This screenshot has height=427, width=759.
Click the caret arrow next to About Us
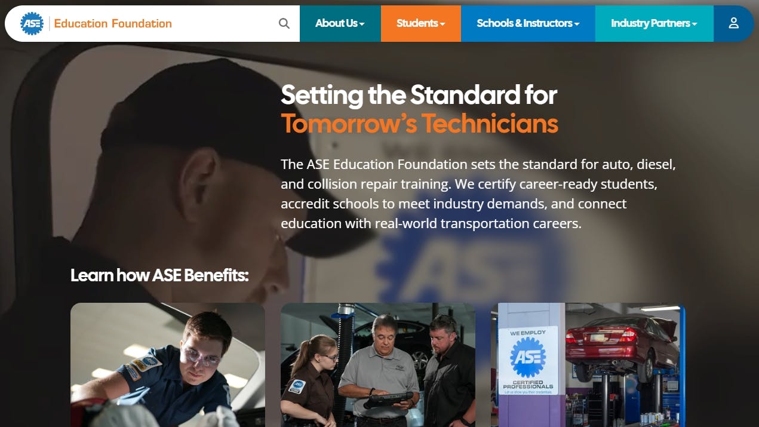tap(362, 24)
